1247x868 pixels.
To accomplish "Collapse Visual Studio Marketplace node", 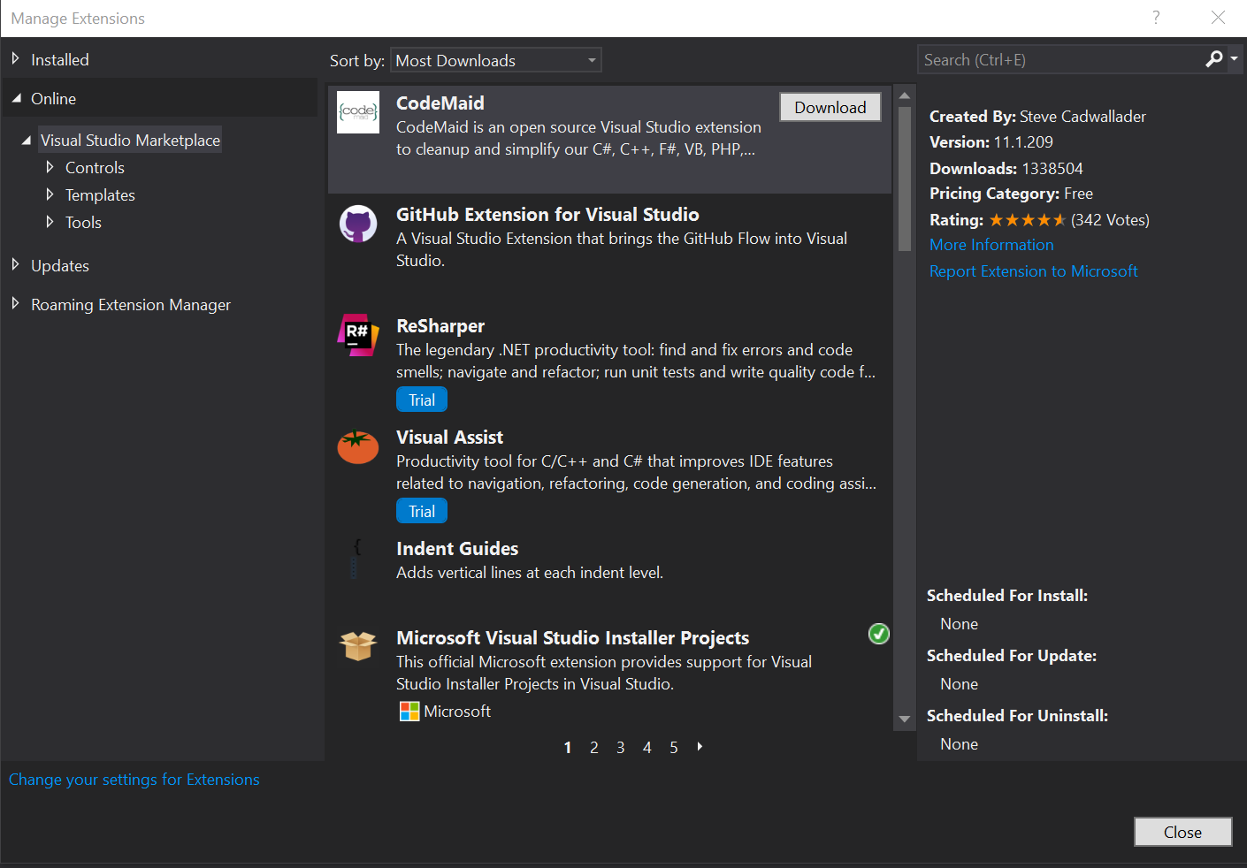I will click(x=27, y=140).
